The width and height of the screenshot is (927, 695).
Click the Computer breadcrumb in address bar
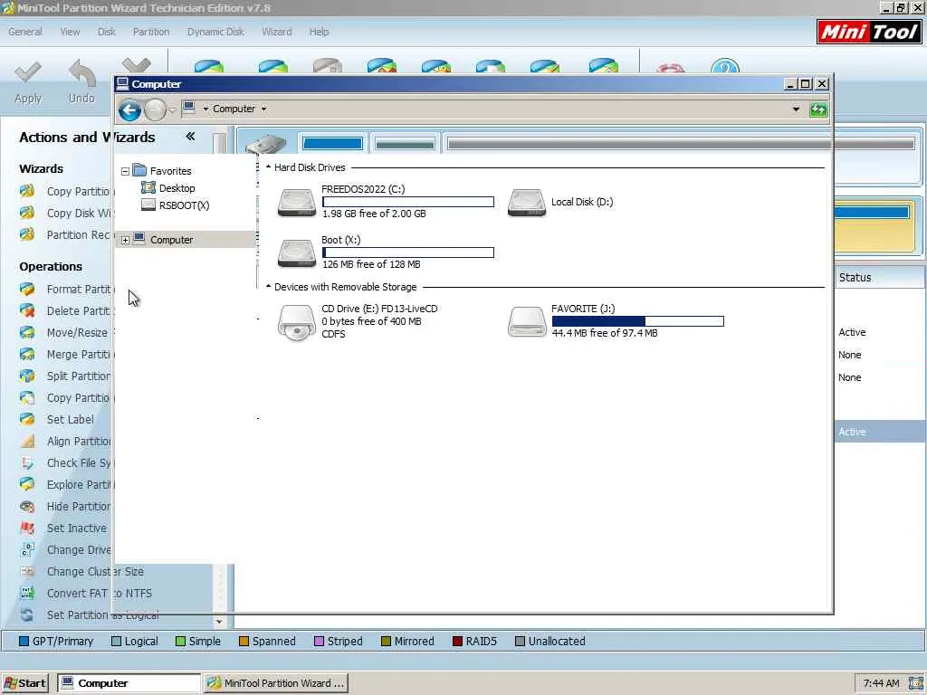click(x=234, y=109)
